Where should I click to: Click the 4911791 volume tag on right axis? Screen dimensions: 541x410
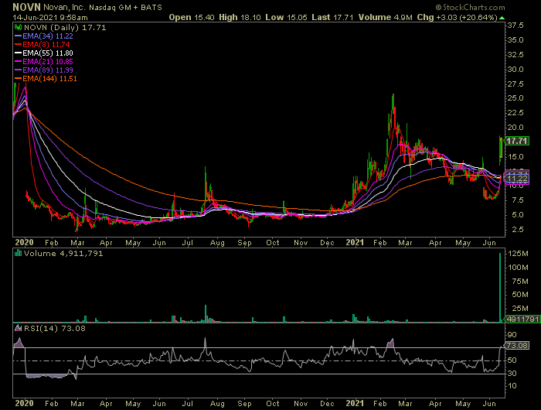pyautogui.click(x=522, y=319)
